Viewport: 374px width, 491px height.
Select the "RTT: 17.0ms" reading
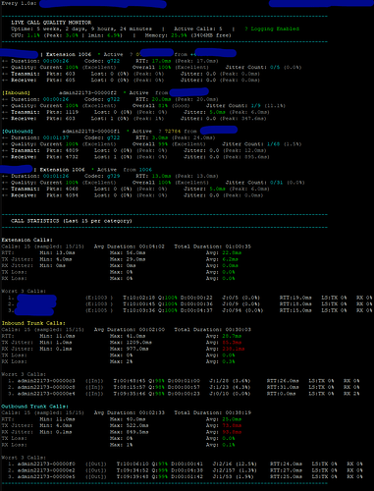[153, 61]
